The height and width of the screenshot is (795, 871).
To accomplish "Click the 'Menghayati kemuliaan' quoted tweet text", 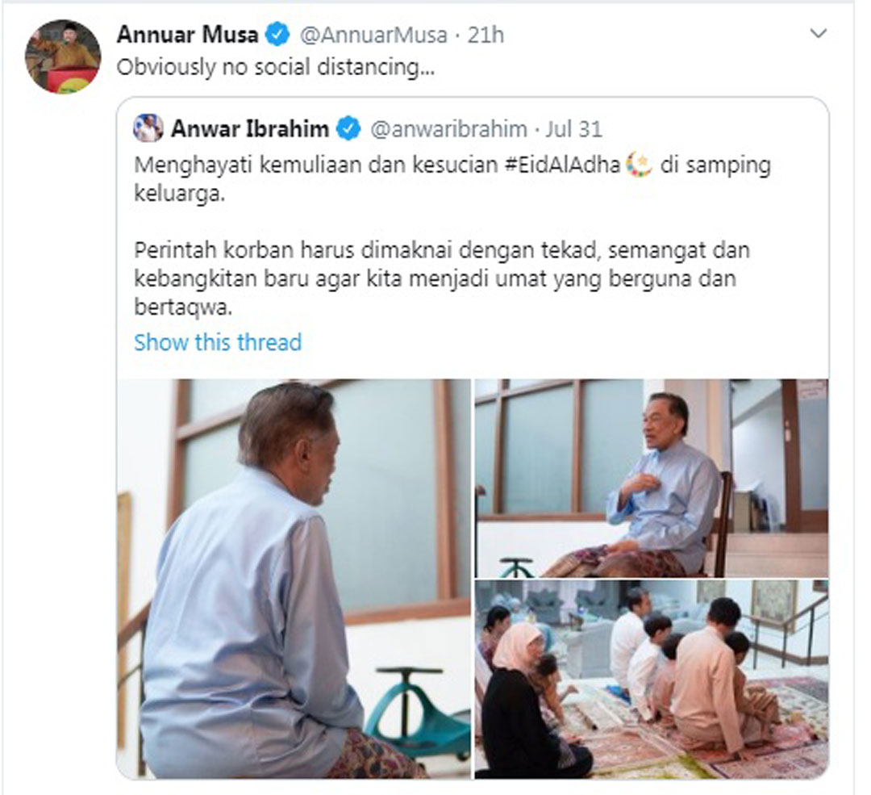I will (452, 179).
